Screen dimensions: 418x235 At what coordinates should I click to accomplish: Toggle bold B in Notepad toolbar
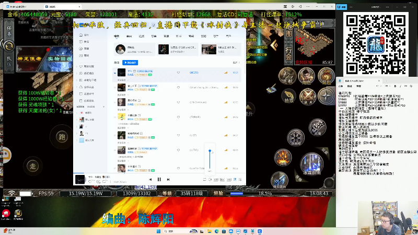point(395,86)
